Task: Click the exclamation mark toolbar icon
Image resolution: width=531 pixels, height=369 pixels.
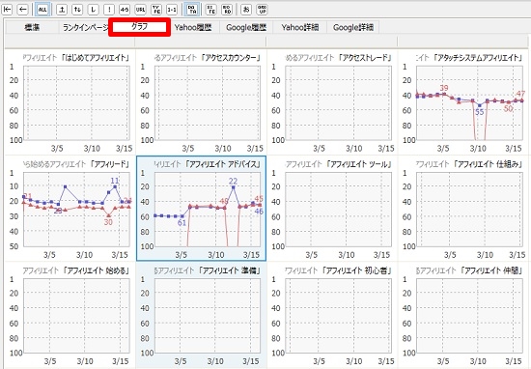Action: (109, 10)
